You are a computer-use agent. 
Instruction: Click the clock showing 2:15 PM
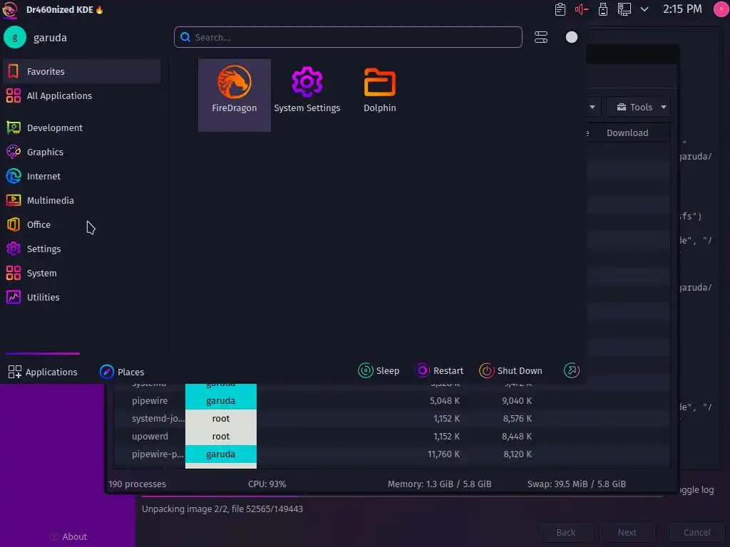click(682, 9)
